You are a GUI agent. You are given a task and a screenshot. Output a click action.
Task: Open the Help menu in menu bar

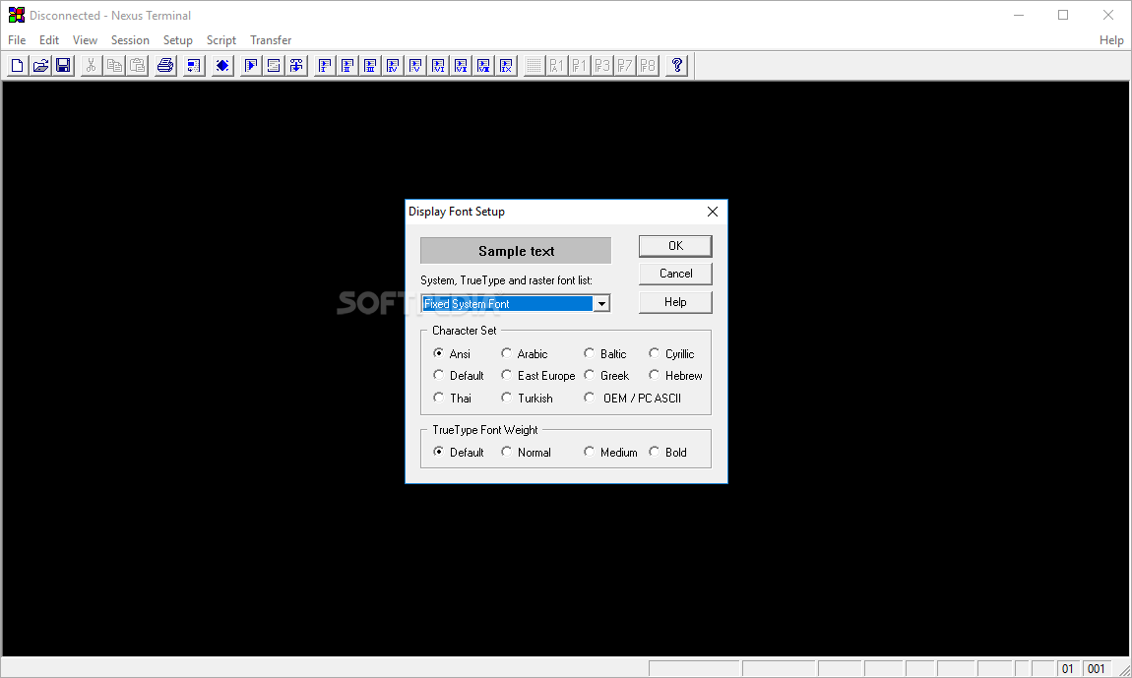(x=1111, y=39)
